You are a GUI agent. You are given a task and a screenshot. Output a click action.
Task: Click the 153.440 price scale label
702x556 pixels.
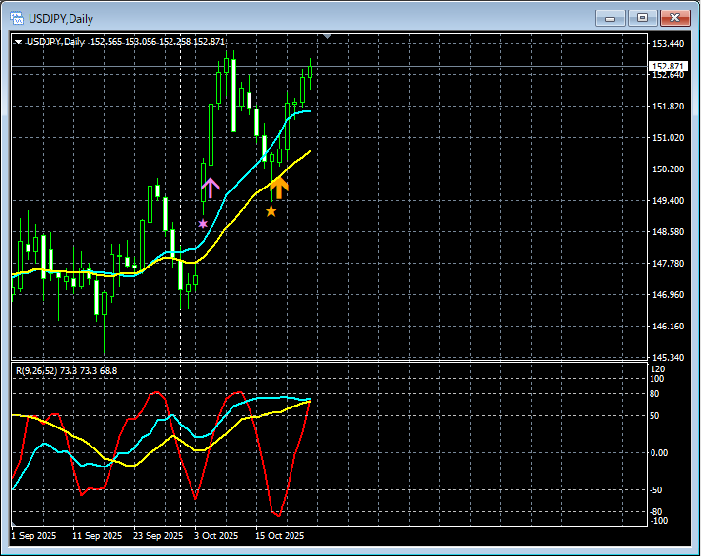[669, 44]
